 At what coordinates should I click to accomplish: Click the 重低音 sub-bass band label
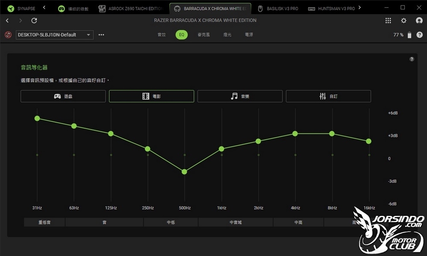point(44,222)
